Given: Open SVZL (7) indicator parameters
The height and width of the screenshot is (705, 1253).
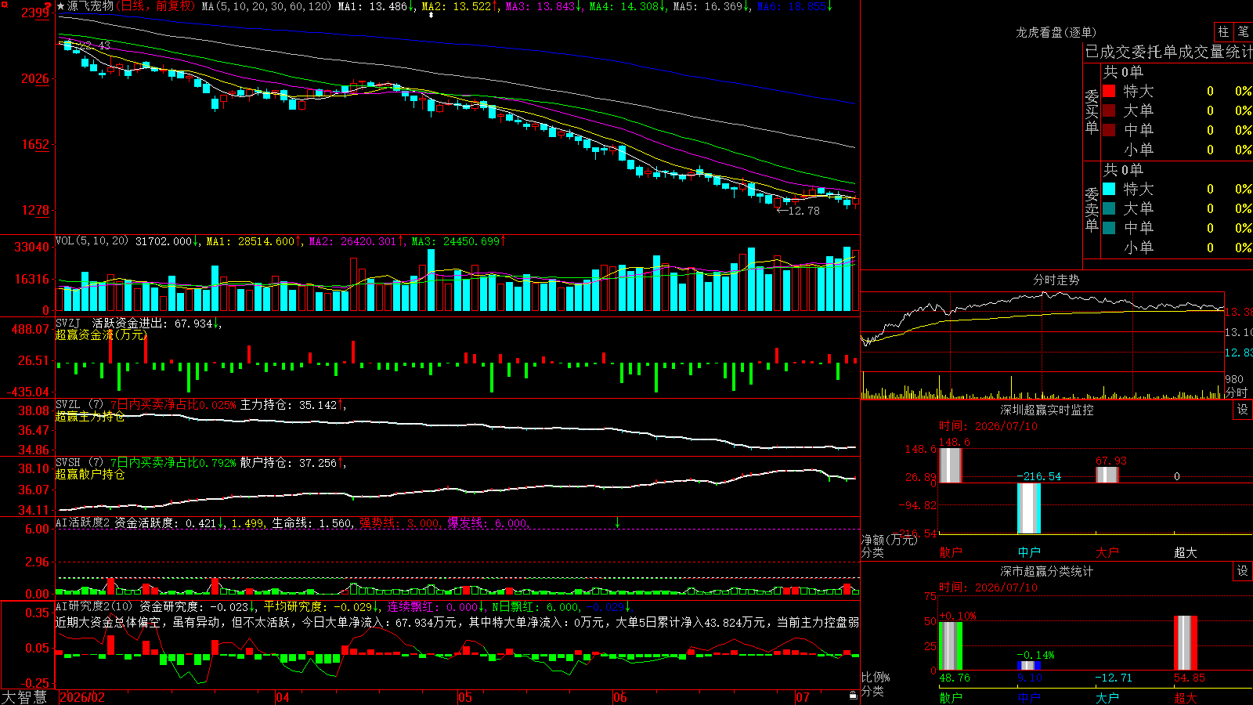Looking at the screenshot, I should tap(79, 405).
